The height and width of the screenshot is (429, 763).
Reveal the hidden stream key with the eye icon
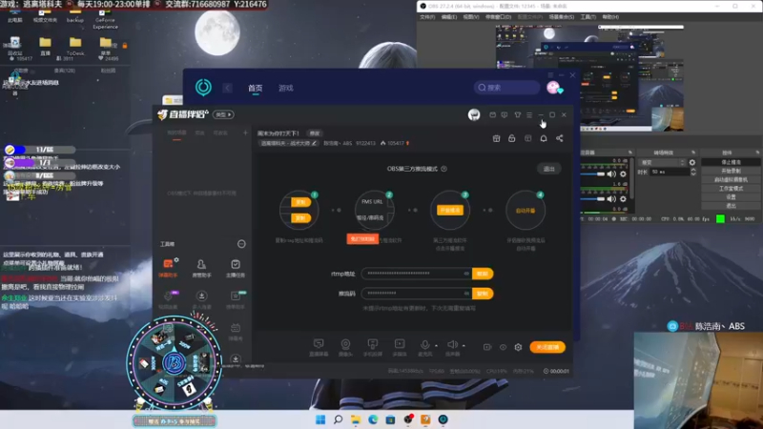(x=466, y=294)
